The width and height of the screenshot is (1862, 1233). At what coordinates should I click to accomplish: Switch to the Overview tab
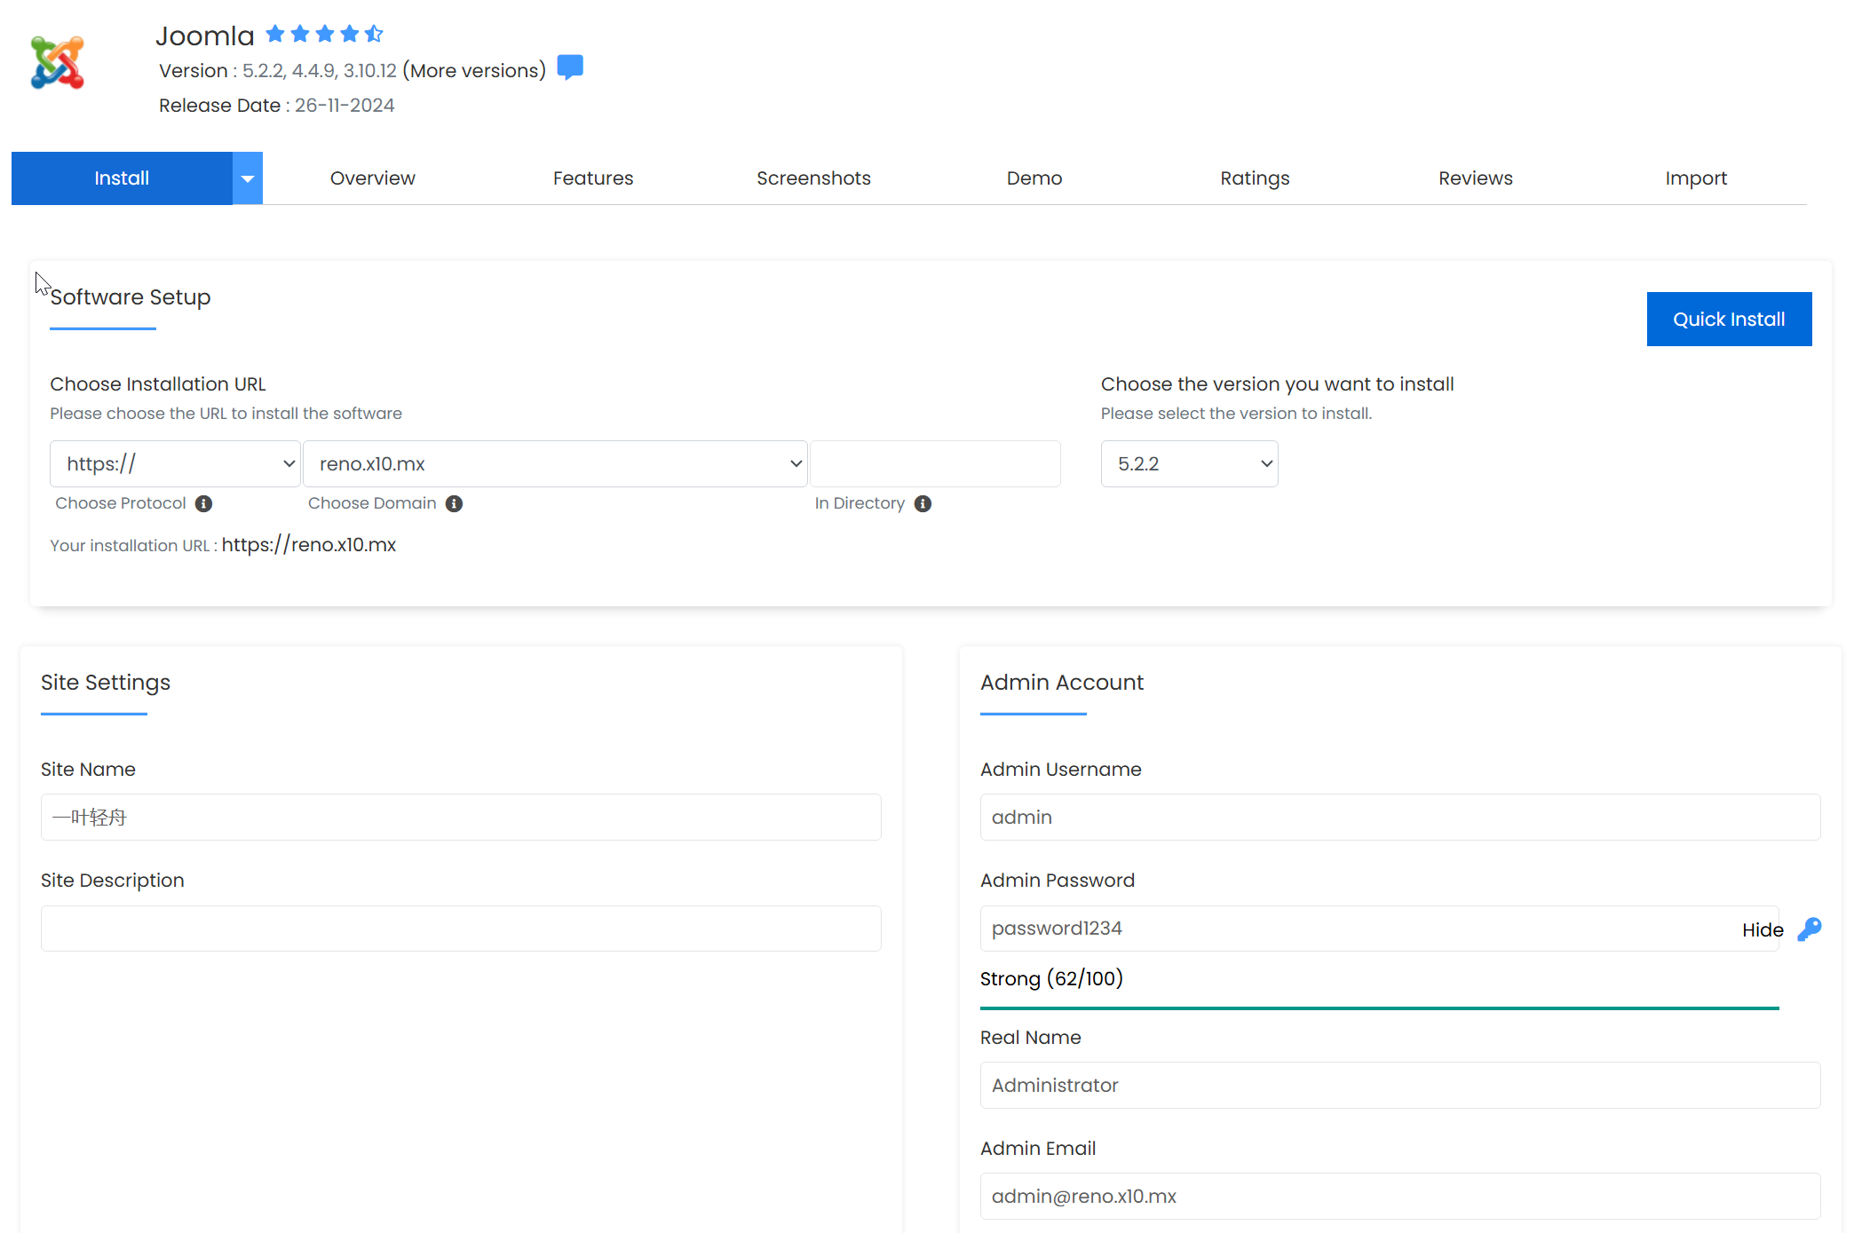pos(372,178)
